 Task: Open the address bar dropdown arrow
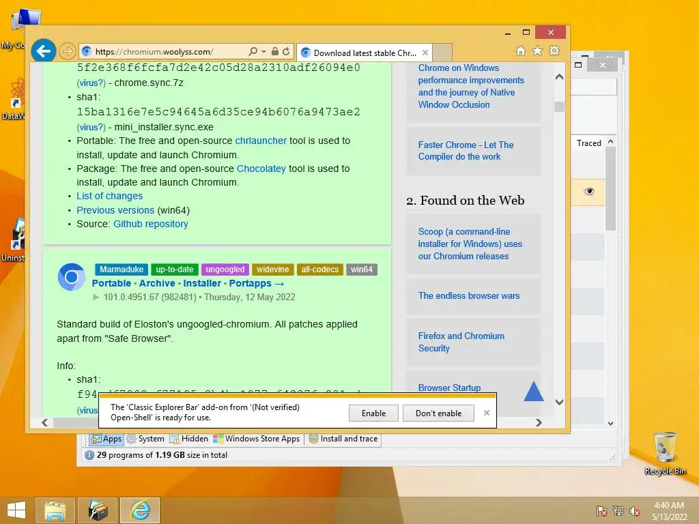(x=263, y=52)
